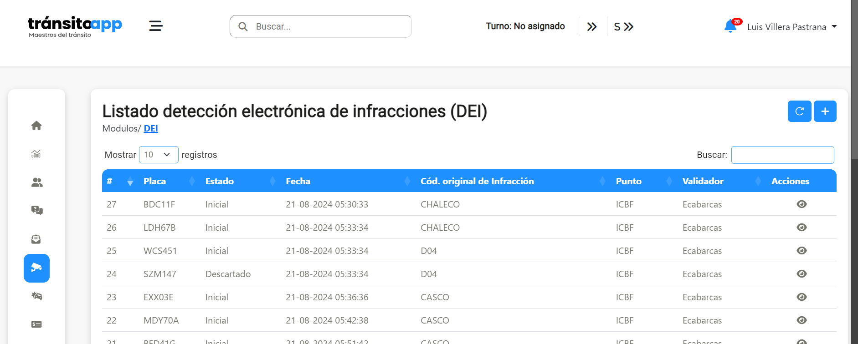Click CHALECO code in row 27
The width and height of the screenshot is (858, 344).
tap(440, 204)
